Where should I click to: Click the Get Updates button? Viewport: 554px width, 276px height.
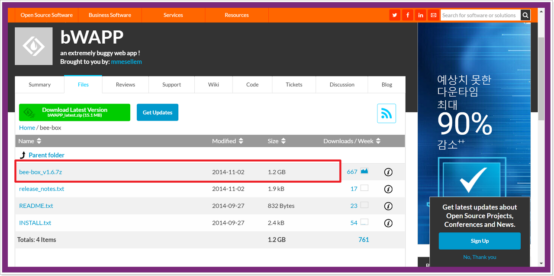(x=158, y=112)
